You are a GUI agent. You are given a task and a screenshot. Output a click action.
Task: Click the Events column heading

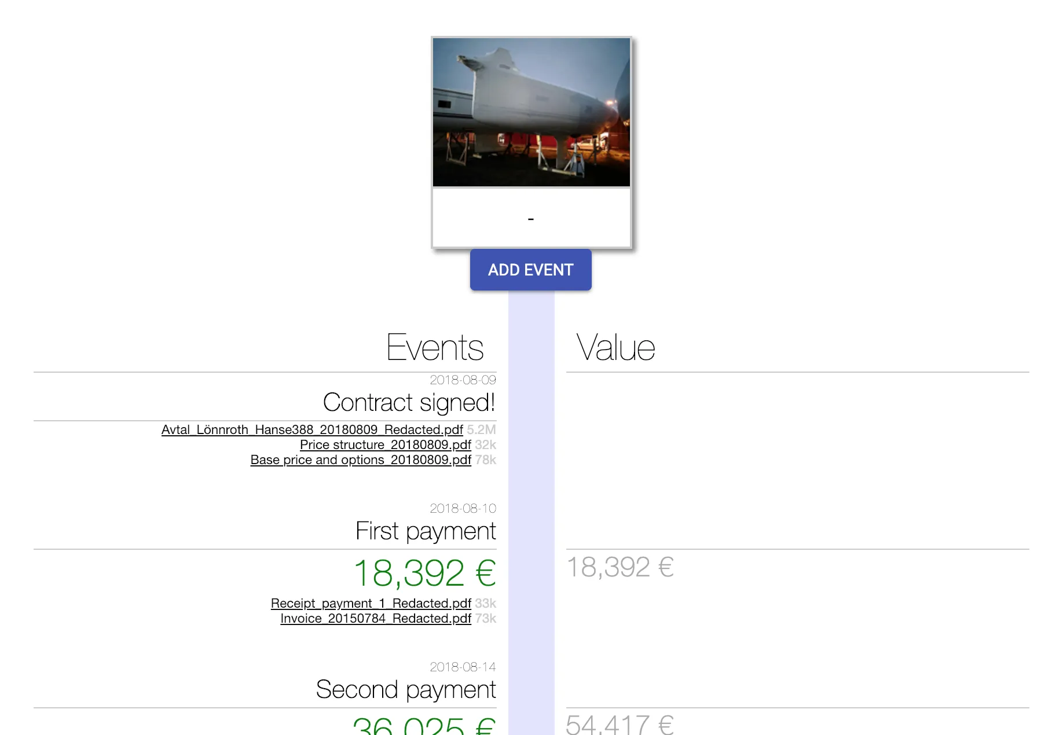click(x=435, y=348)
